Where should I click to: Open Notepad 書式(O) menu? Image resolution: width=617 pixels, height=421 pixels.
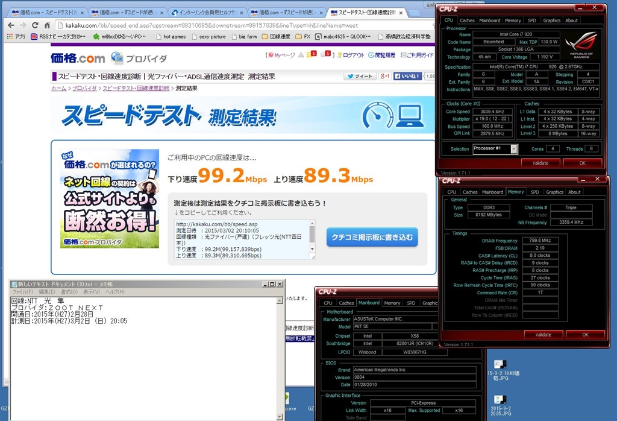[69, 292]
